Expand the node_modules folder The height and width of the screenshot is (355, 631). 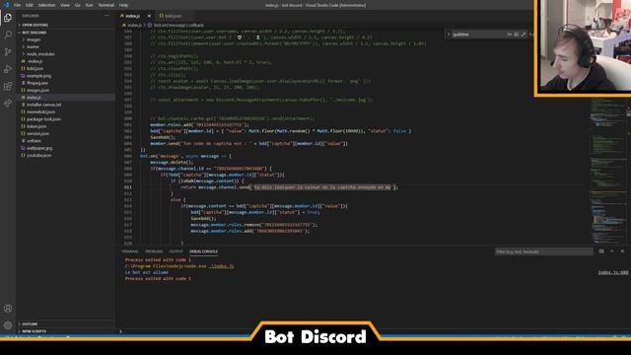point(40,54)
